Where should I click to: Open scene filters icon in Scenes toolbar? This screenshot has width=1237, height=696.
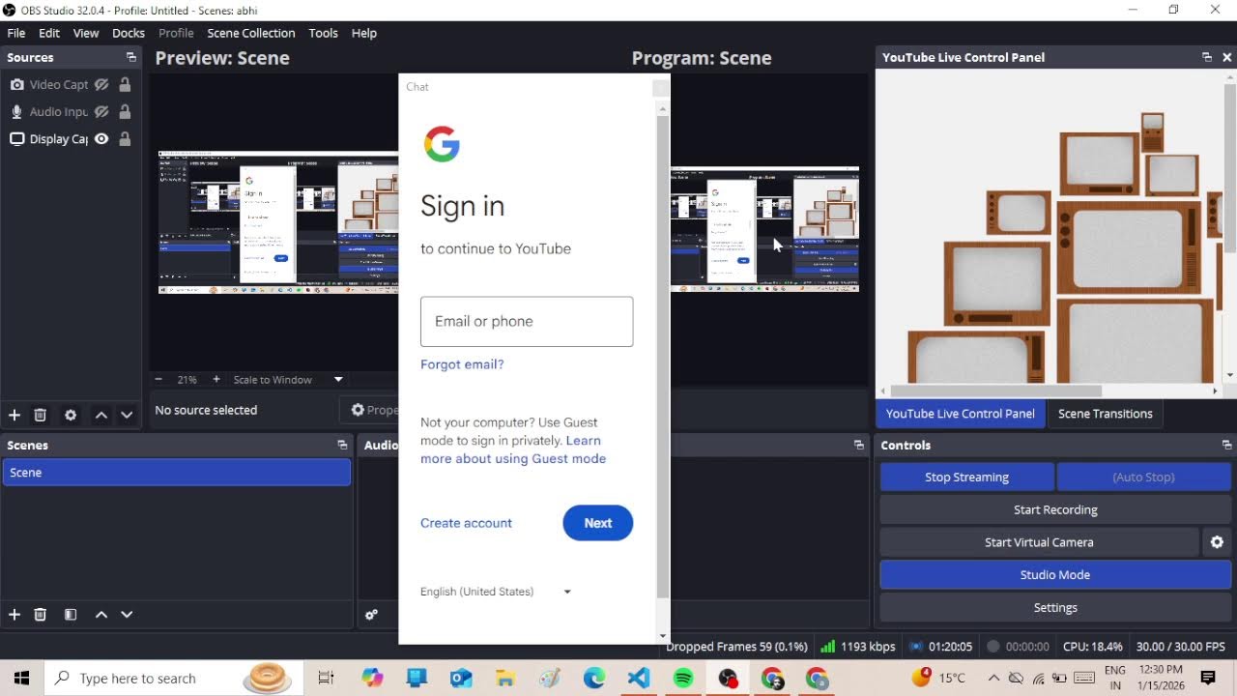(71, 614)
